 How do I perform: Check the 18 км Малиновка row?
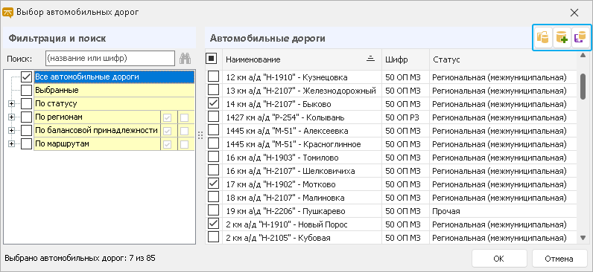tap(214, 198)
